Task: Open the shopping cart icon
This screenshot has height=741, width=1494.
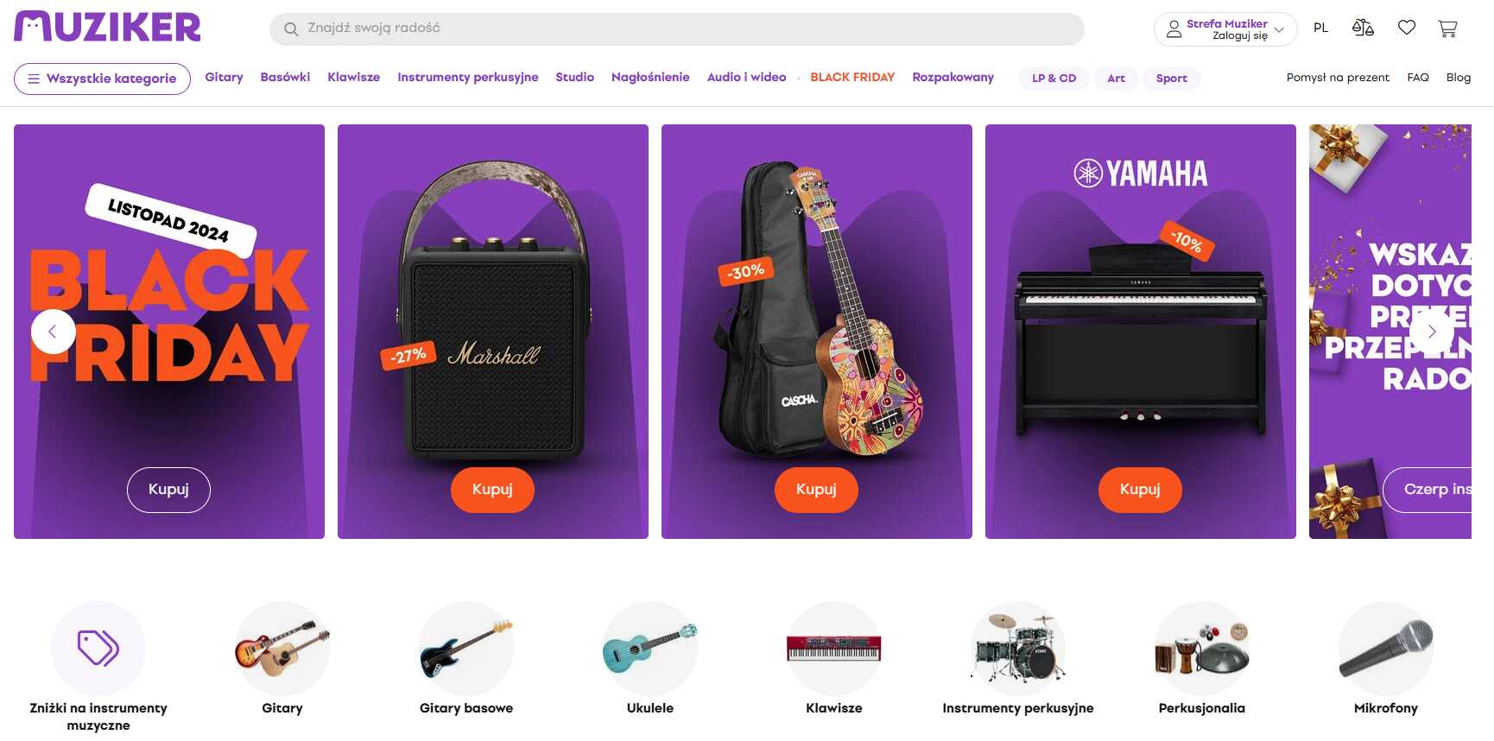Action: coord(1447,28)
